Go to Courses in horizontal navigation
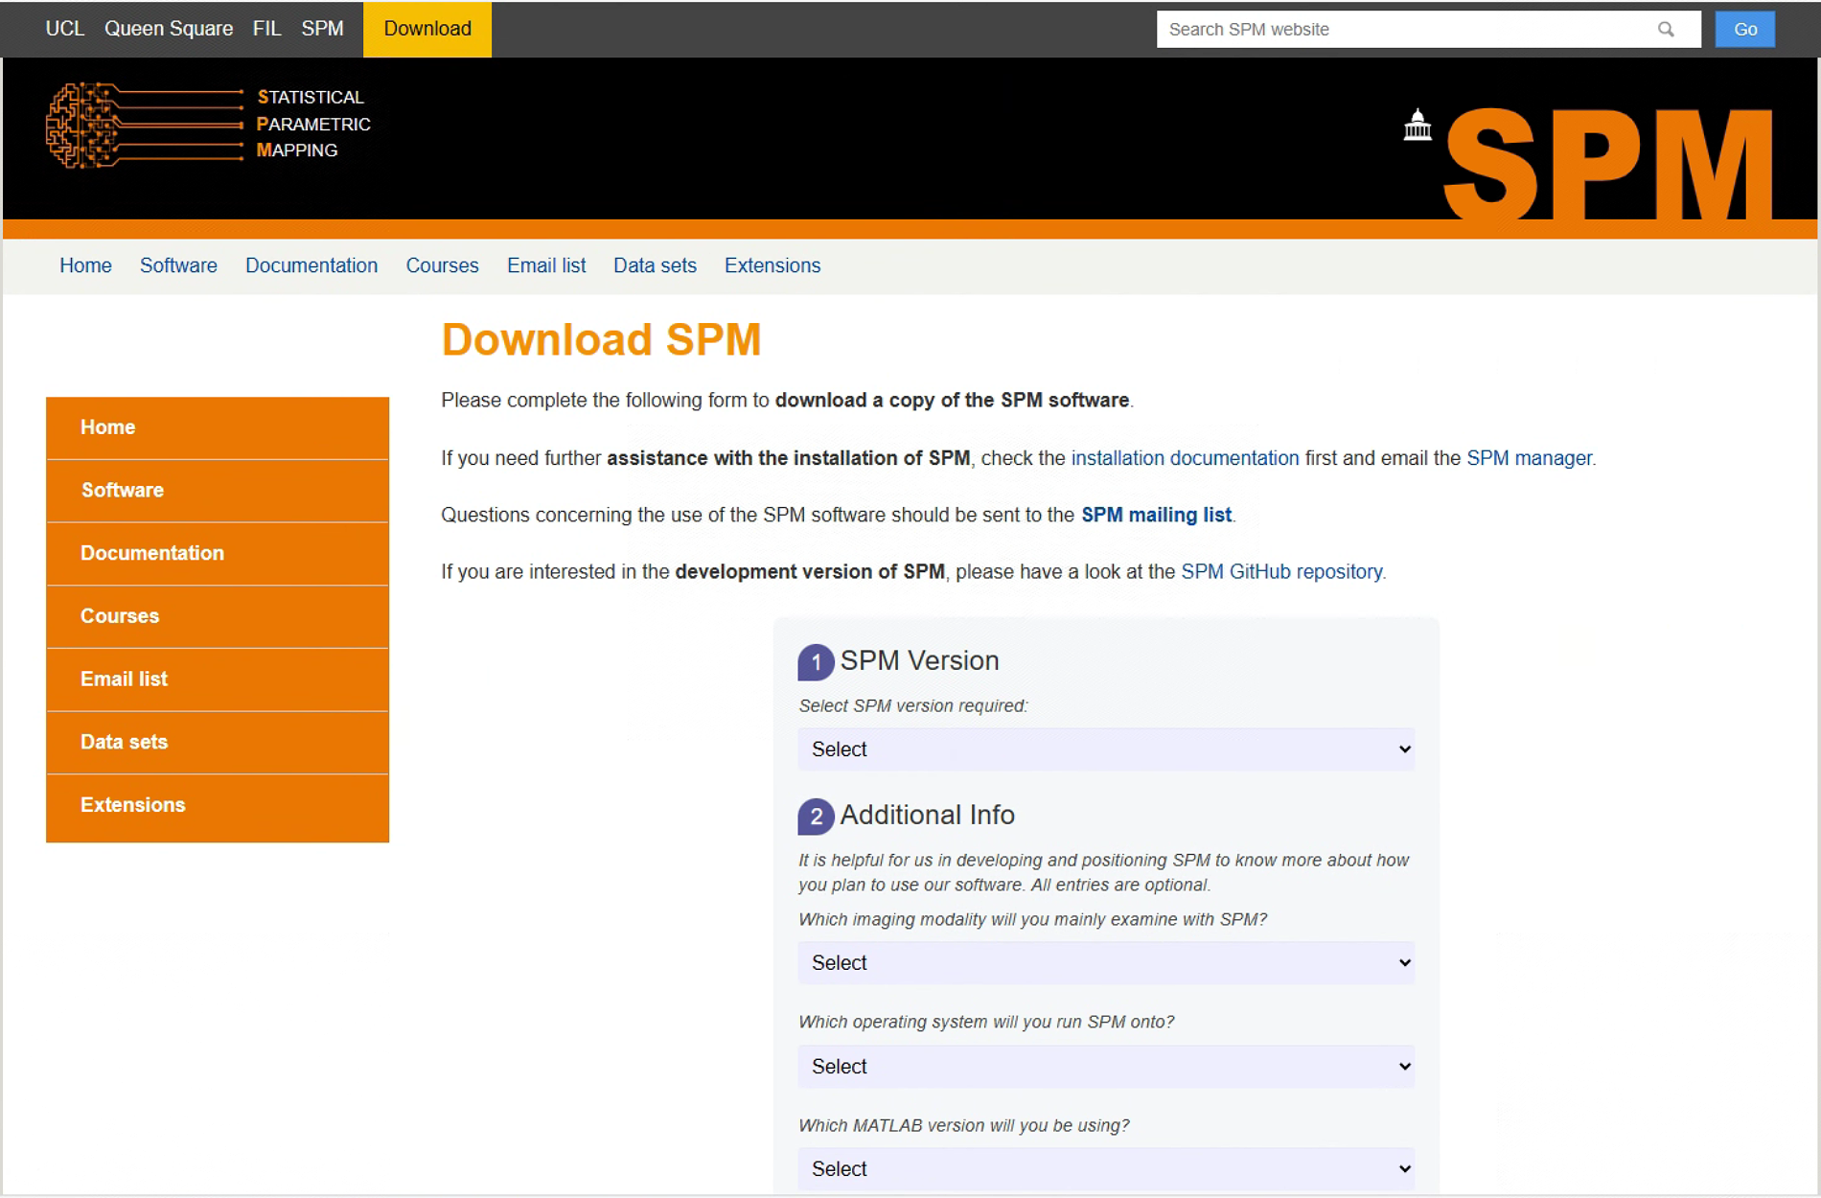The image size is (1821, 1198). coord(442,265)
